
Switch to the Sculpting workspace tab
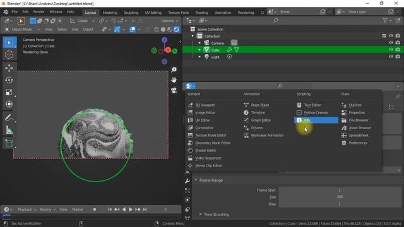pyautogui.click(x=131, y=13)
